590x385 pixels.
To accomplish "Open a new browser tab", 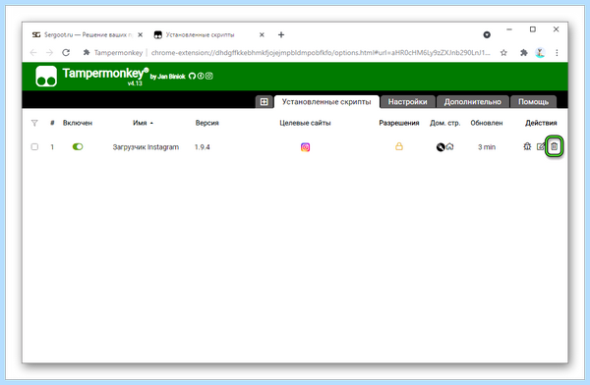I will click(281, 35).
